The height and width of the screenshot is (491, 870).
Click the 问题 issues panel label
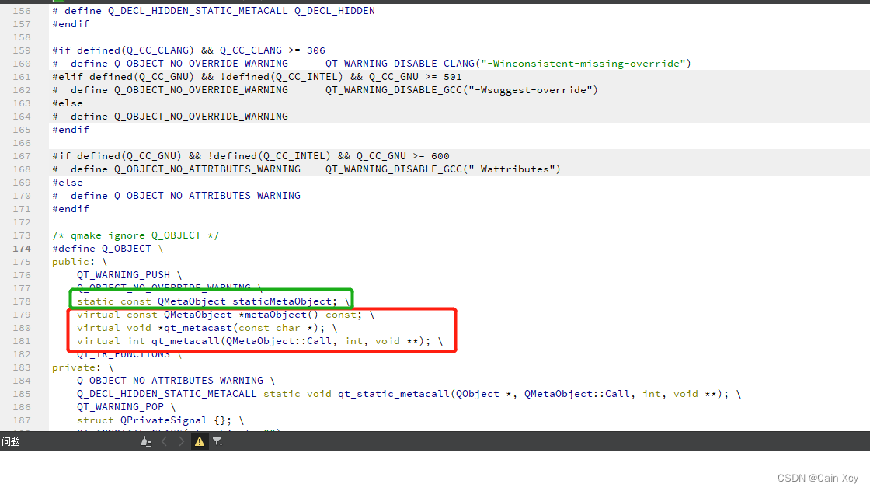click(x=11, y=441)
